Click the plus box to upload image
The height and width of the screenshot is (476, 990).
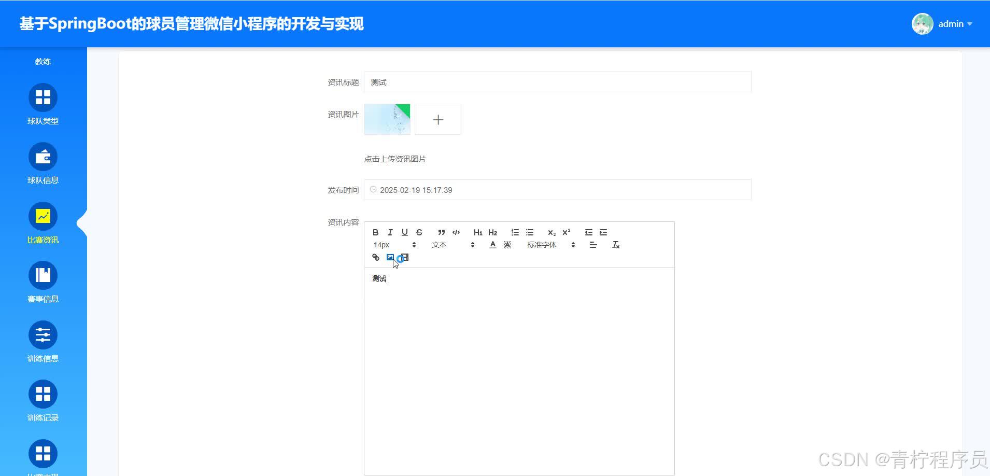point(437,120)
